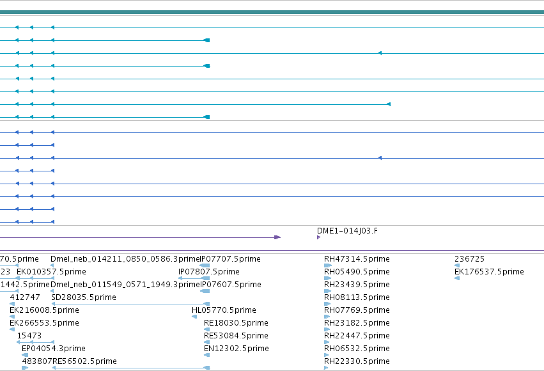544x371 pixels.
Task: Select label Dmel_neb_014211_0850_0586.3prime
Action: tap(125, 259)
